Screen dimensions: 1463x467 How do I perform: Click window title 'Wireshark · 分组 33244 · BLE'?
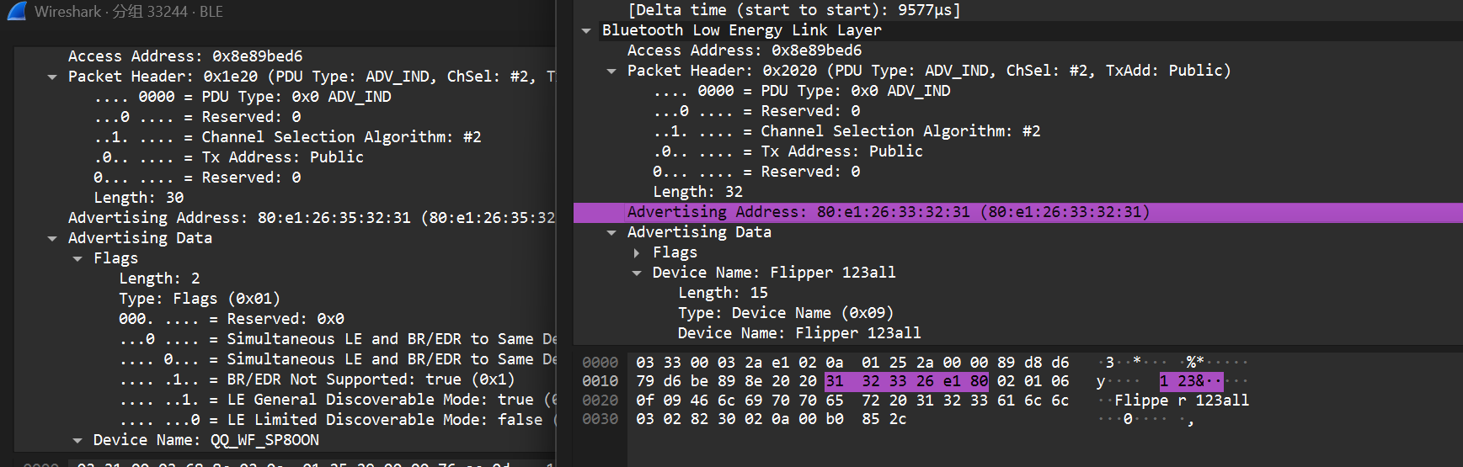click(x=129, y=12)
